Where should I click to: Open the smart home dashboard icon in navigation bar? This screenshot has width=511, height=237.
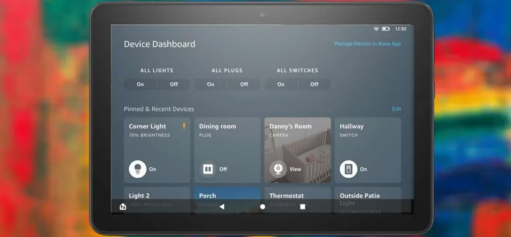click(x=123, y=206)
